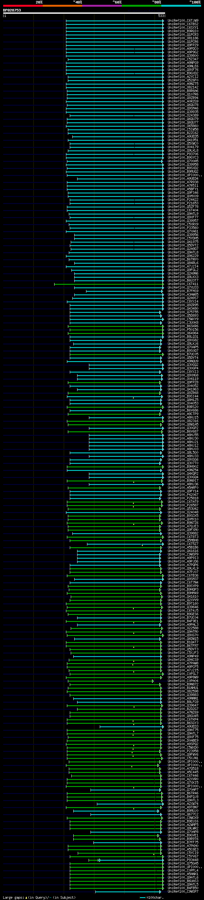Select label UniRef100_Q41951
204x900 pixels.
183,140
